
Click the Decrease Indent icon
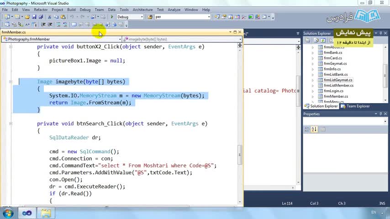(x=43, y=24)
